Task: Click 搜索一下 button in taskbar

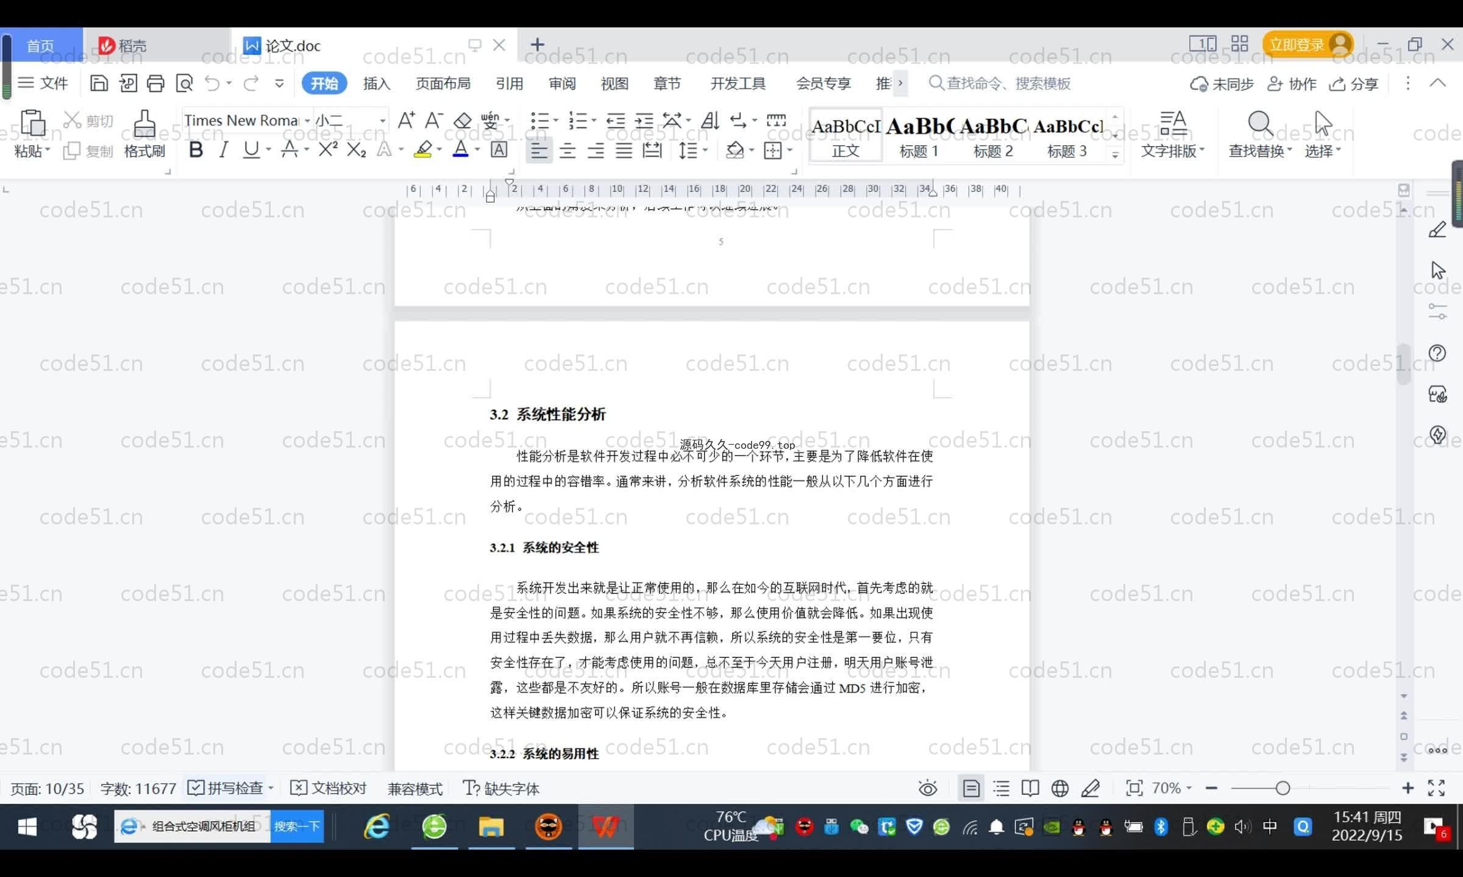Action: click(297, 826)
